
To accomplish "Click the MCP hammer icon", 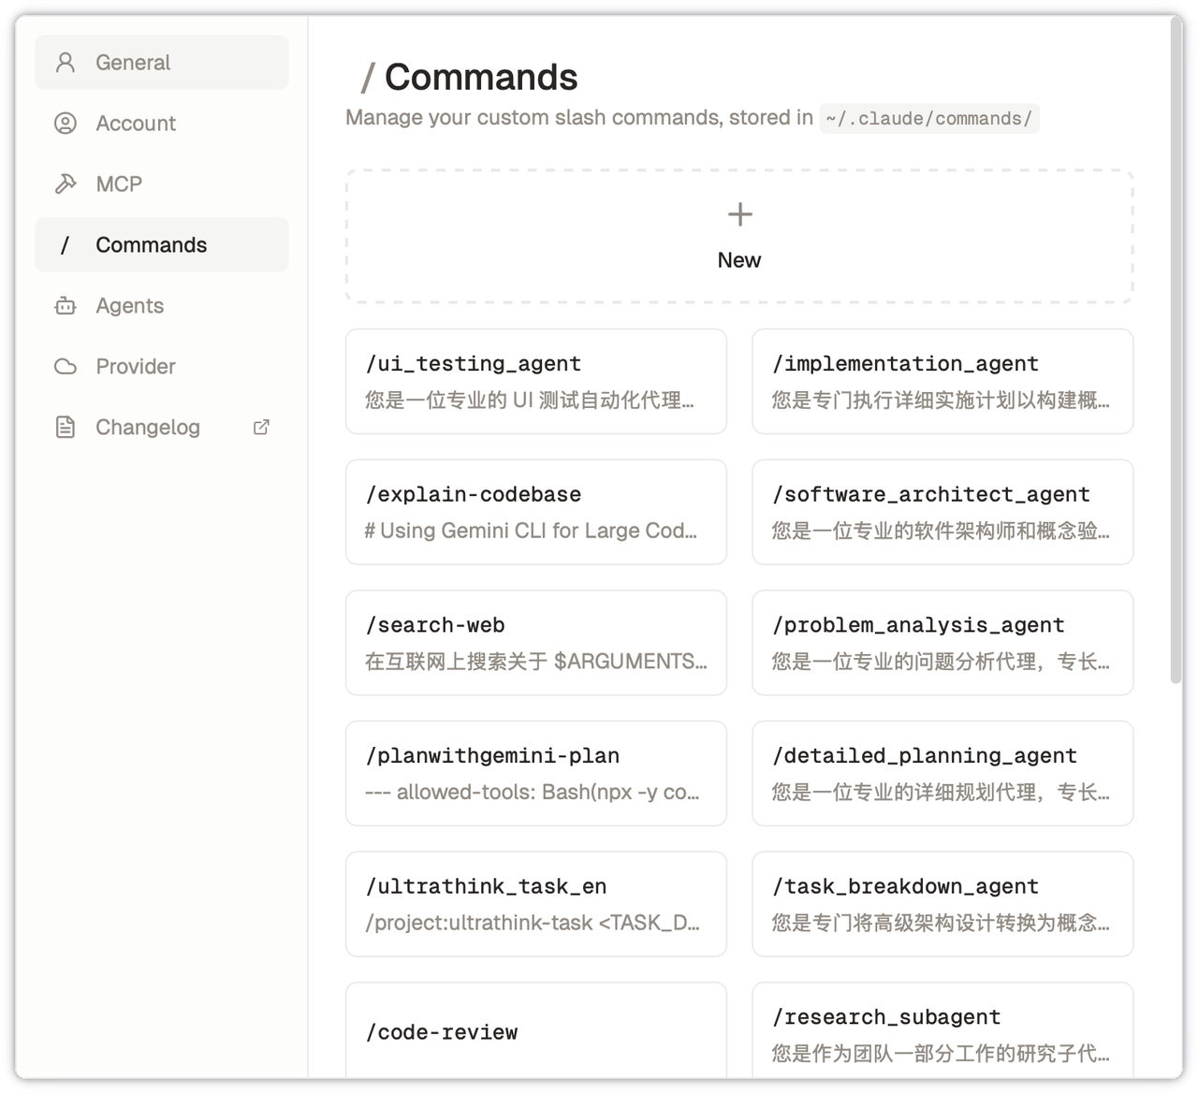I will click(66, 184).
